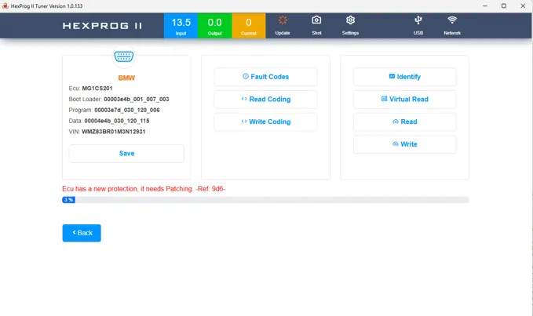Select Write Coding
This screenshot has width=533, height=316.
[265, 122]
